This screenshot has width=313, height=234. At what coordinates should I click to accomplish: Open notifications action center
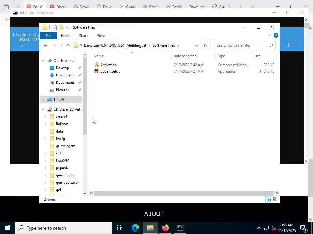303,228
